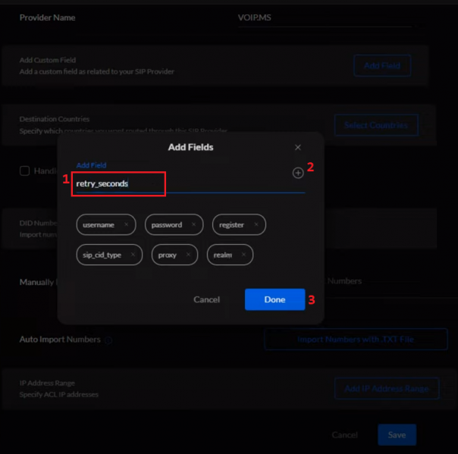Save the SIP provider settings
This screenshot has width=458, height=454.
click(x=397, y=435)
